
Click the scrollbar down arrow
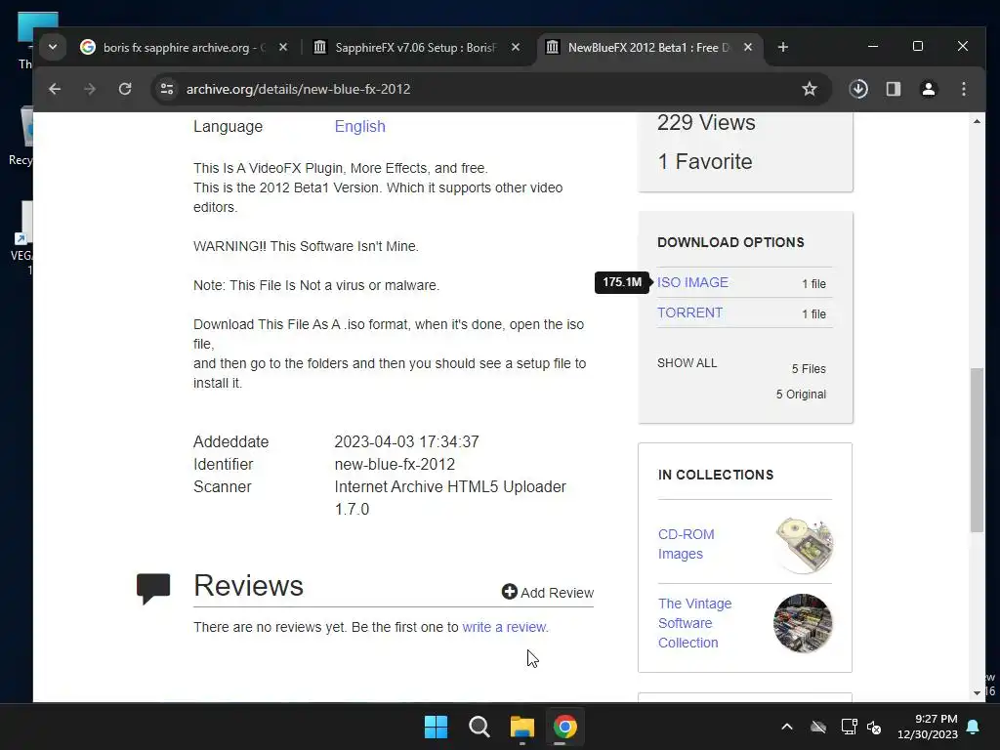click(x=977, y=693)
